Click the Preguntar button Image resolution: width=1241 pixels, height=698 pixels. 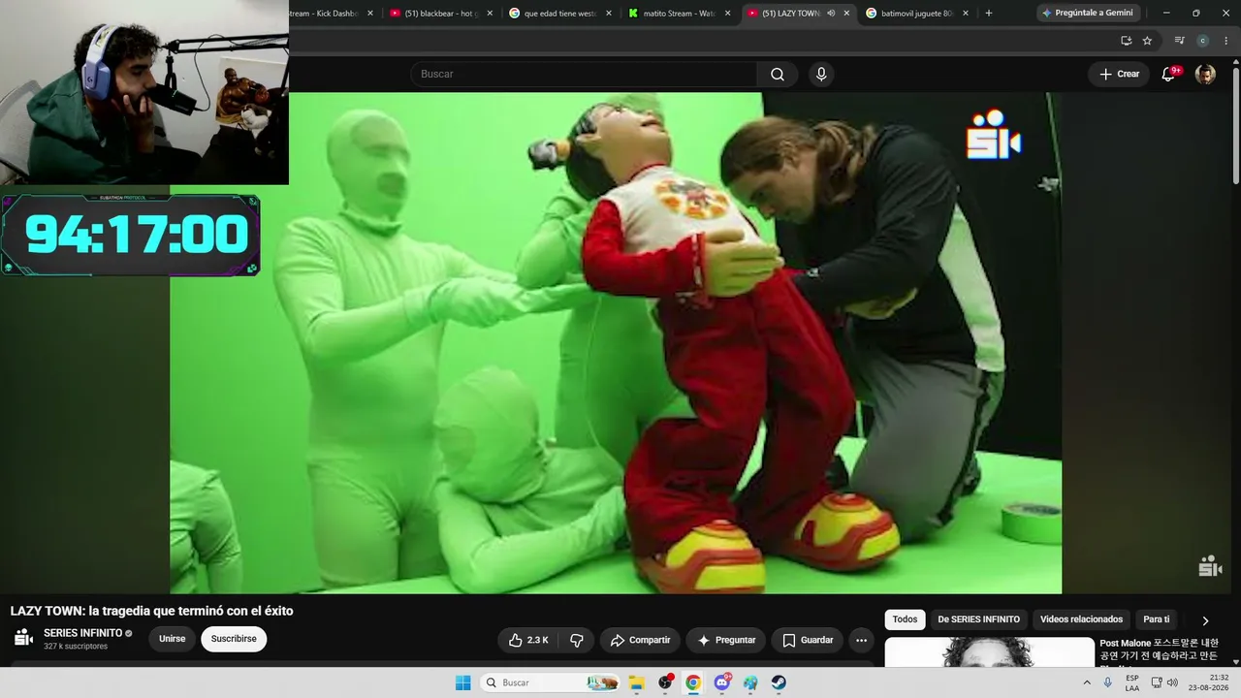725,640
